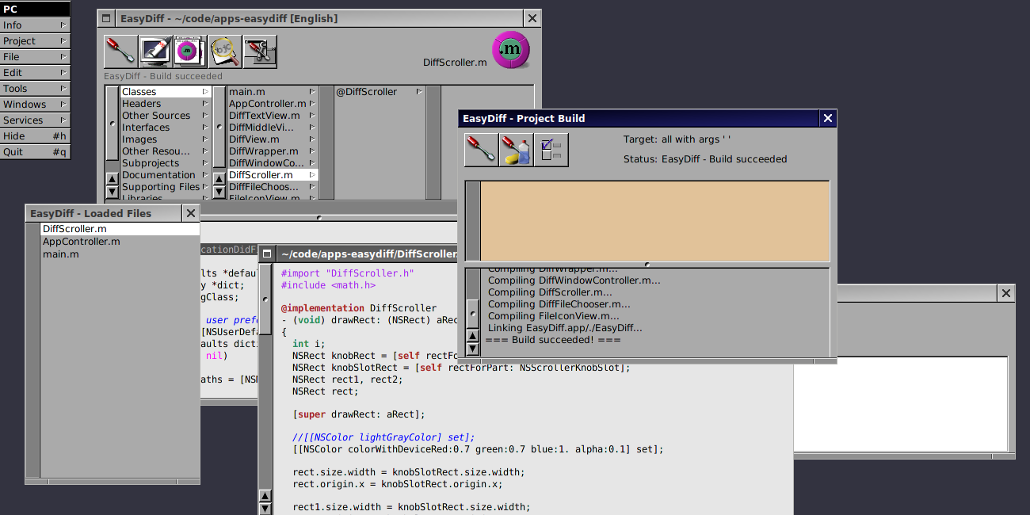Click the Find magnifier toolbar icon

225,51
